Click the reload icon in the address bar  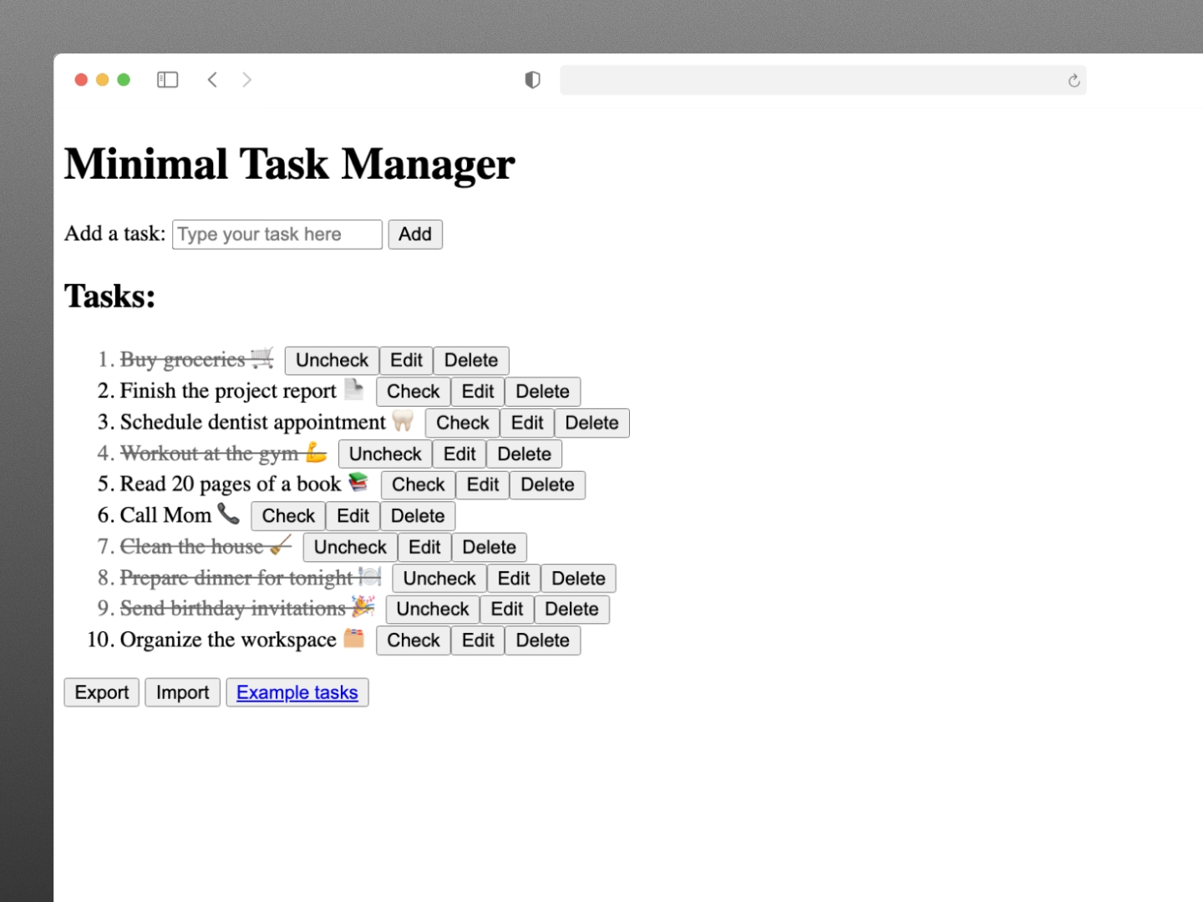(1073, 80)
